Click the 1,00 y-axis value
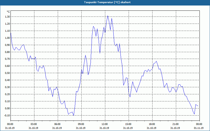210x131 pixels. click(x=7, y=38)
